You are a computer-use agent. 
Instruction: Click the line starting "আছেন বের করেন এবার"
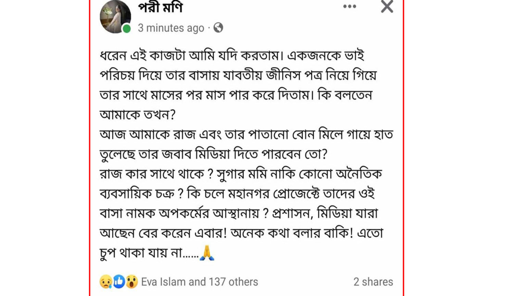[241, 233]
